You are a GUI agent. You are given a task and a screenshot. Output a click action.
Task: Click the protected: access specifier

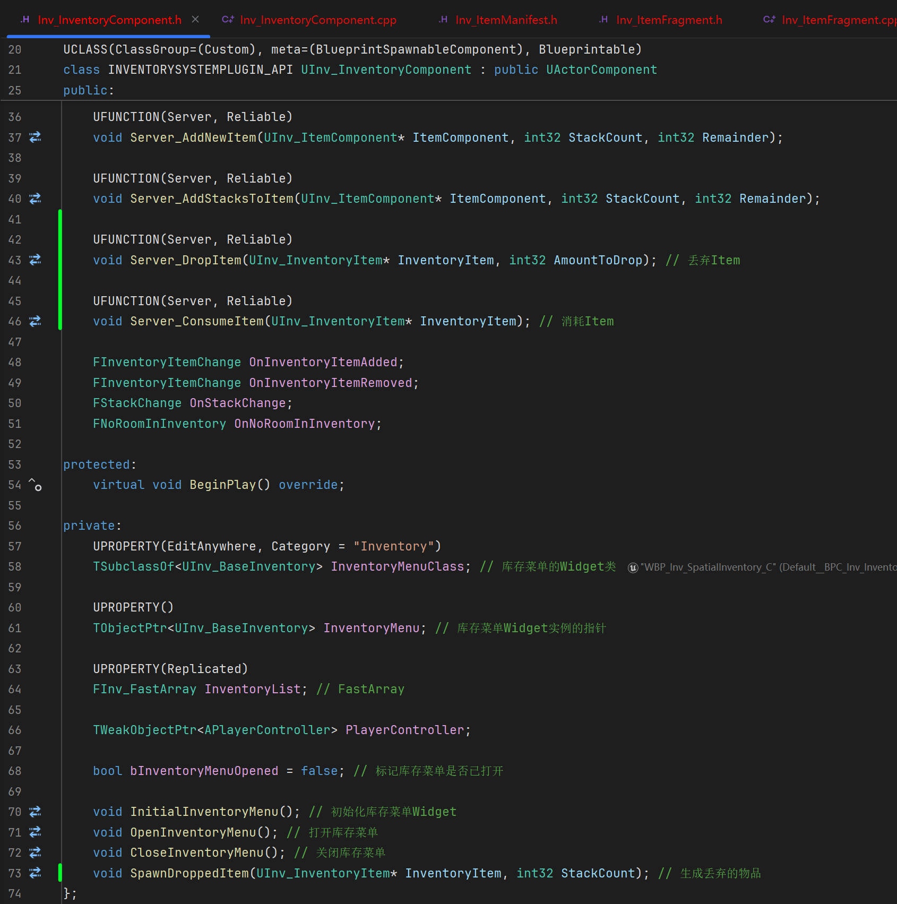point(100,464)
